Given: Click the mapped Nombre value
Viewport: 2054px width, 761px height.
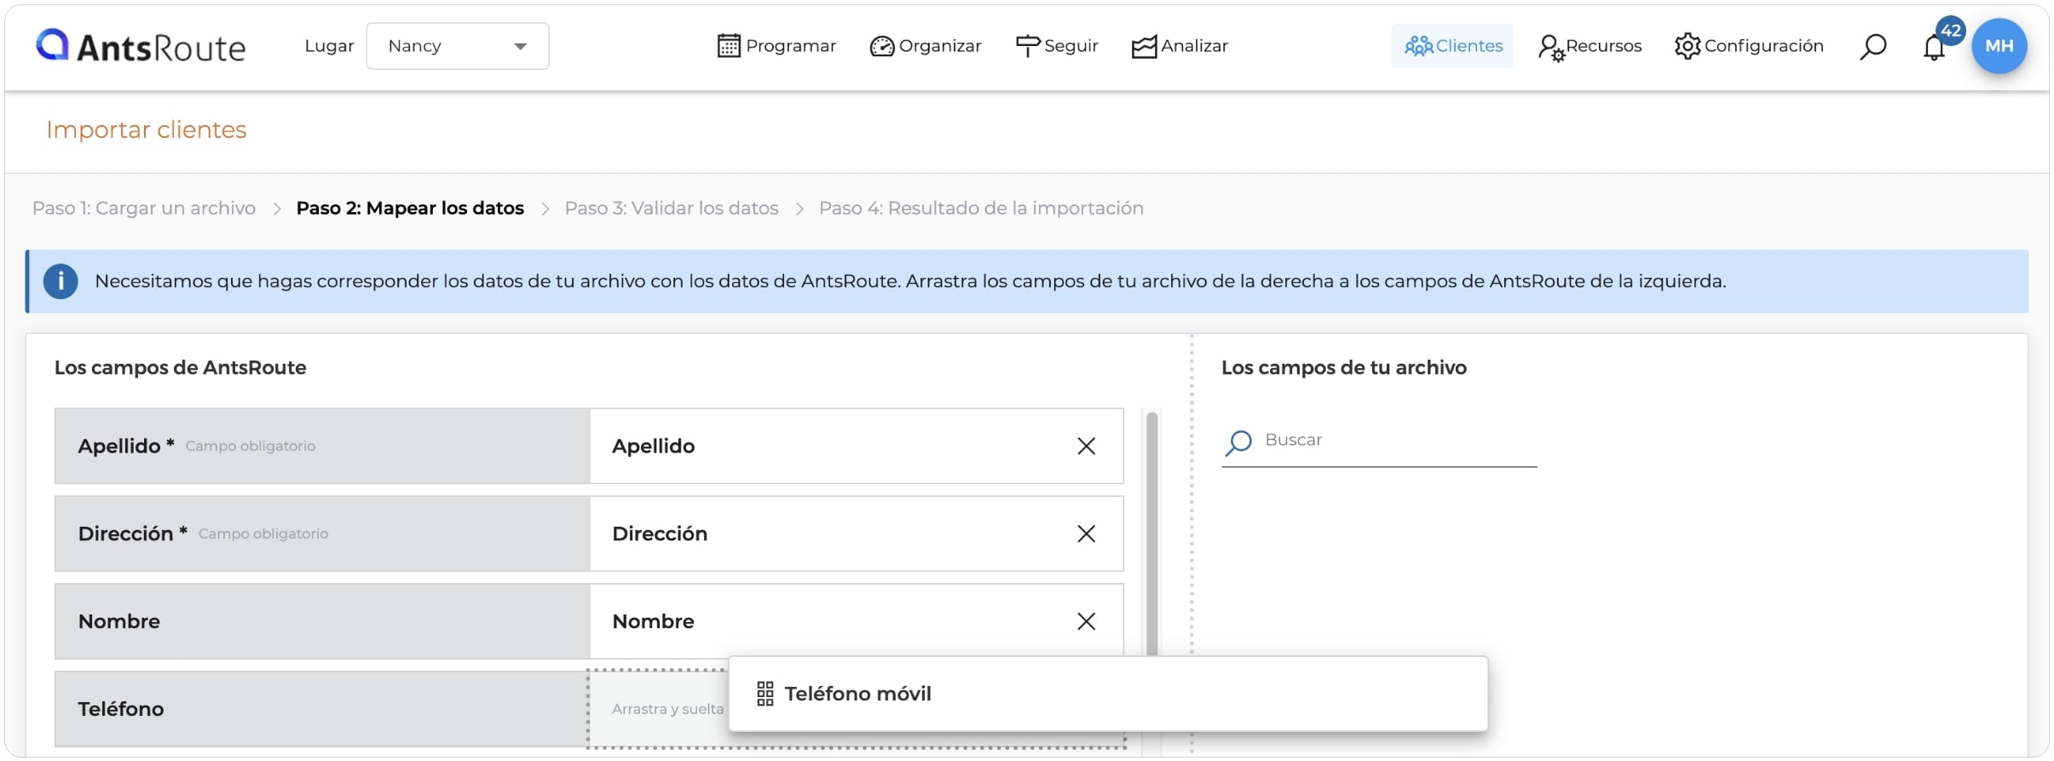Looking at the screenshot, I should [653, 621].
